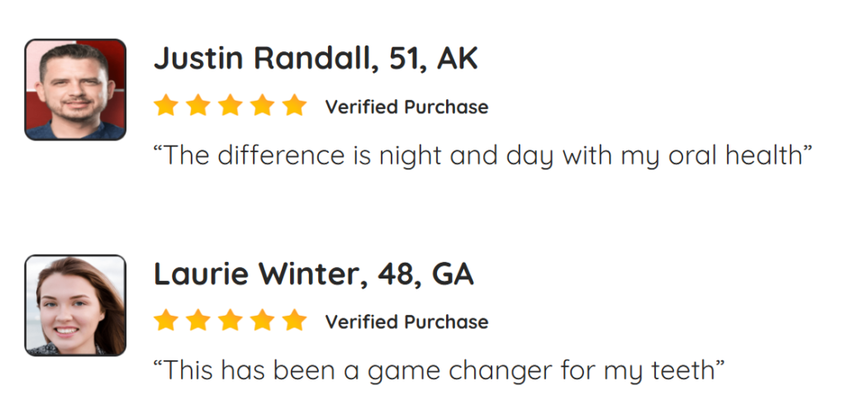Viewport: 846px width, 405px height.
Task: Select the fourth star in Justin Randall's rating
Action: pos(262,107)
